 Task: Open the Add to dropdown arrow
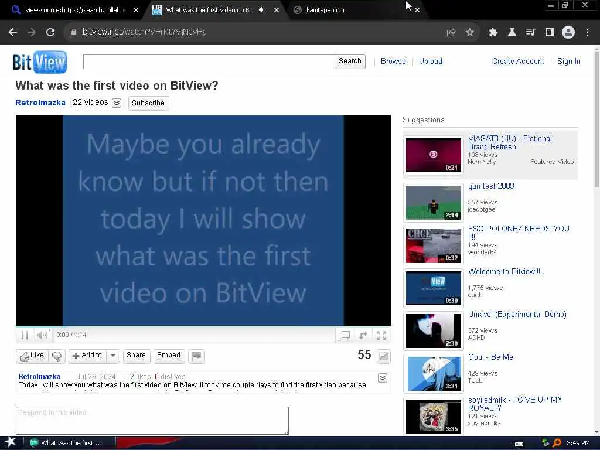[x=113, y=356]
